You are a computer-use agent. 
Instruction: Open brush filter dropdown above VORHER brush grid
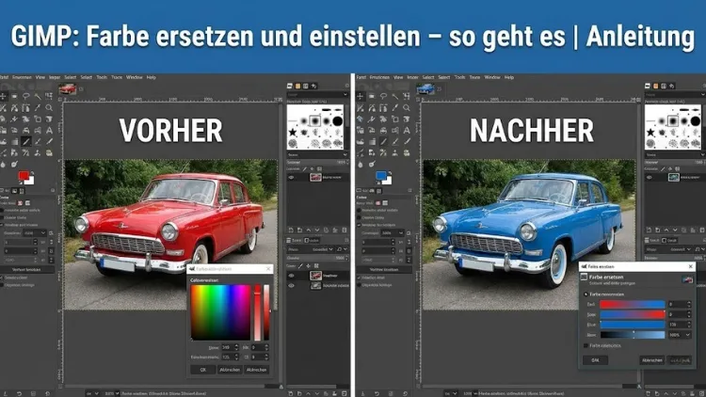tap(317, 94)
